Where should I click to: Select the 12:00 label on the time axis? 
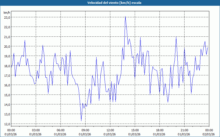point(110,130)
